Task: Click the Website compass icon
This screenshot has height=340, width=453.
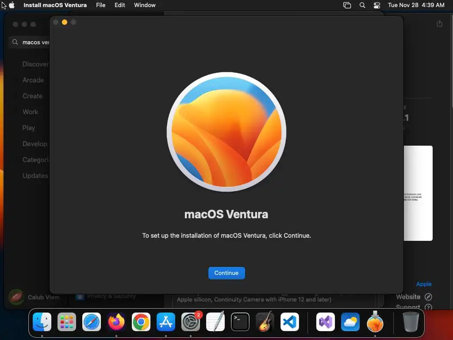Action: click(428, 297)
